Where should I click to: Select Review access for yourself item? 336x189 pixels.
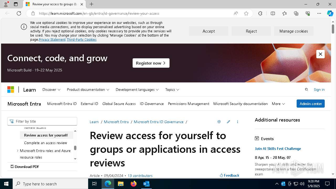[x=46, y=135]
